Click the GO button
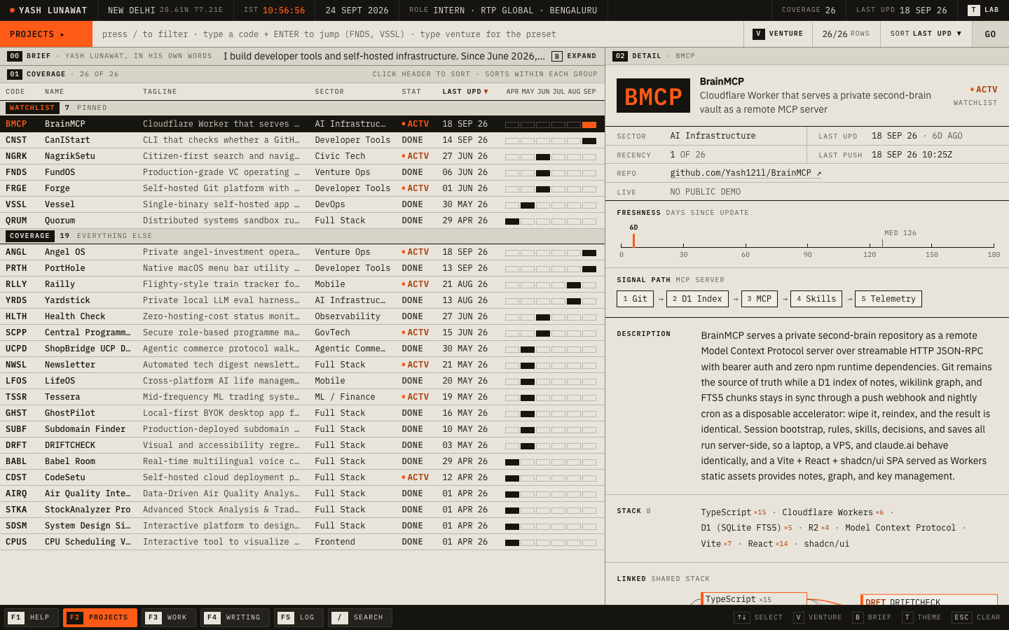This screenshot has height=630, width=1009. (x=990, y=34)
